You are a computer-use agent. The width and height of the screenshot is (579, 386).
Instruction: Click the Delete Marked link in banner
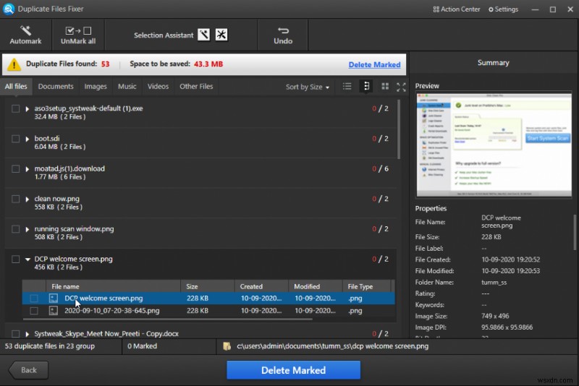374,64
